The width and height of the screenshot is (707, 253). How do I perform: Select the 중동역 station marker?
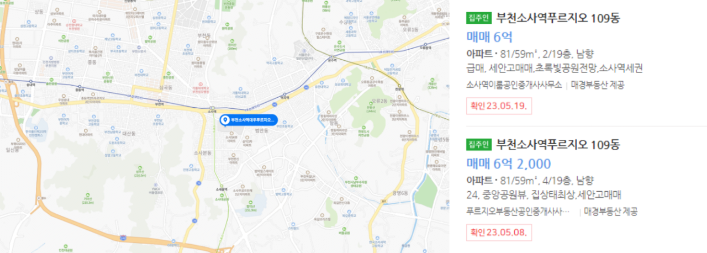(x=80, y=86)
